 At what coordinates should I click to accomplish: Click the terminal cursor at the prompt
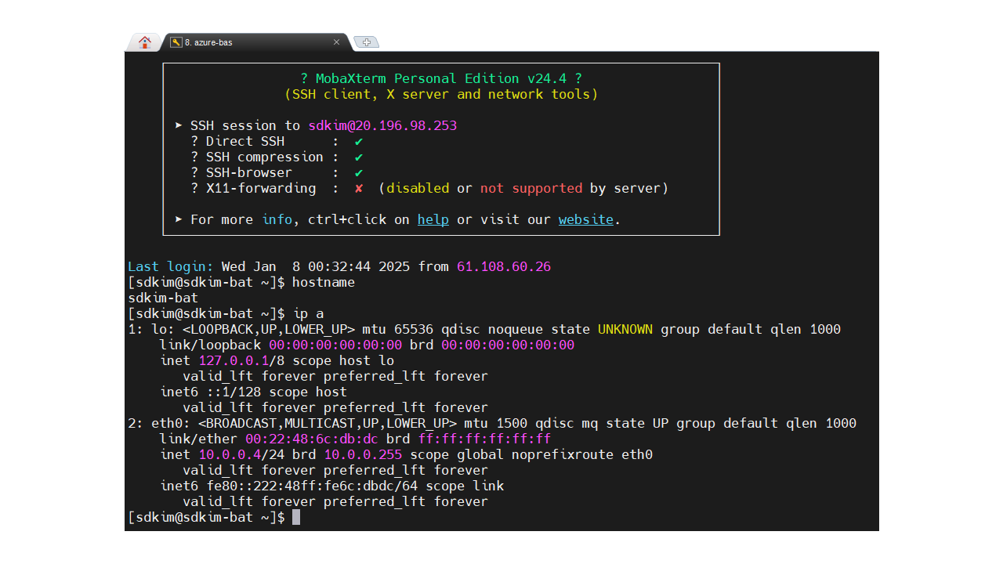tap(296, 517)
